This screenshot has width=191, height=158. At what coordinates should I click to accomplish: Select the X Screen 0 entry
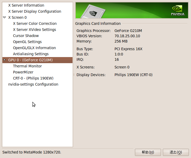click(18, 17)
